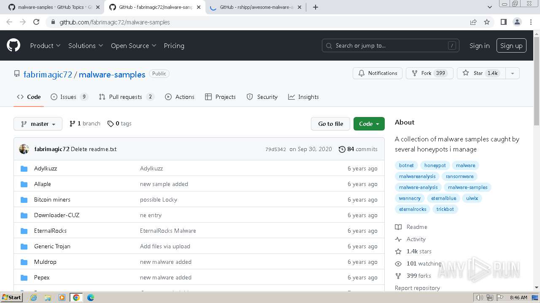The height and width of the screenshot is (303, 540).
Task: Open a new browser tab with the plus icon
Action: pyautogui.click(x=315, y=7)
